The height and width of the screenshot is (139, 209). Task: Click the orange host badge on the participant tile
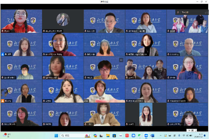coord(3,101)
